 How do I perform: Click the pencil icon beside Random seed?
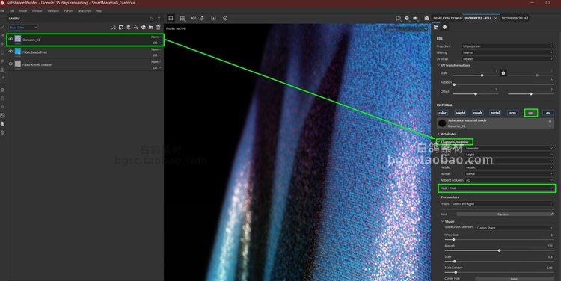tap(551, 214)
